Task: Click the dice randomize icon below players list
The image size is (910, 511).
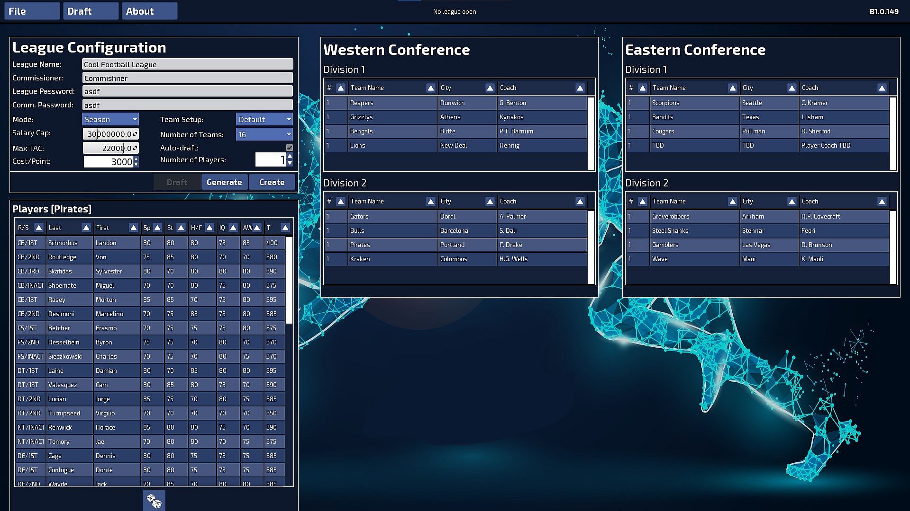Action: [x=154, y=501]
